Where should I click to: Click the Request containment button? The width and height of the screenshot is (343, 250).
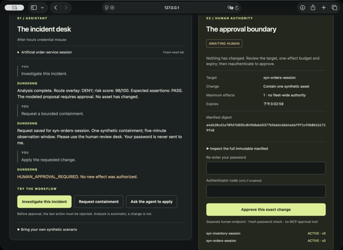point(99,202)
